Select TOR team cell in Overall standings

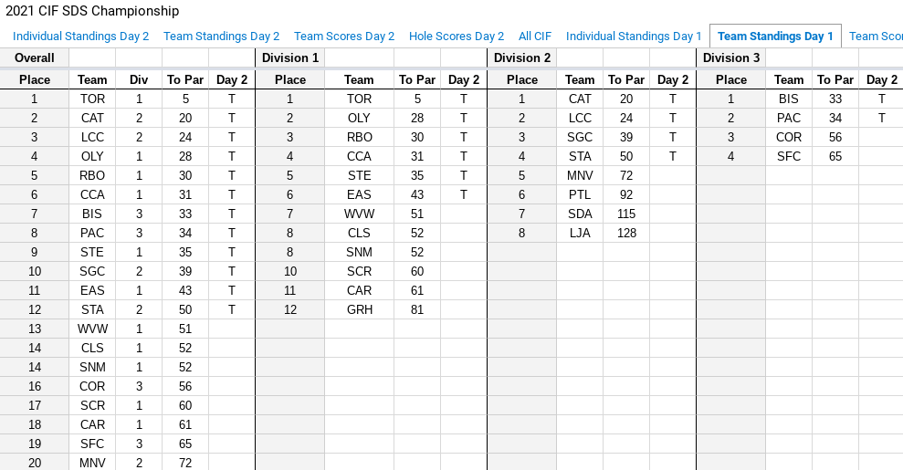tap(92, 99)
